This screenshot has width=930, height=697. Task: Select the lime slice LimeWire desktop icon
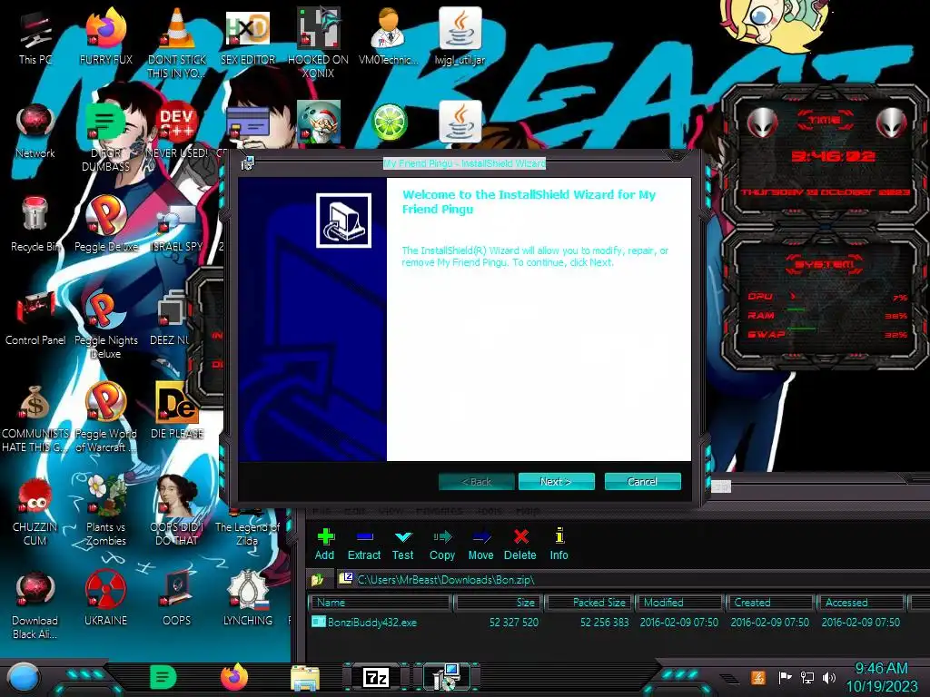coord(389,123)
